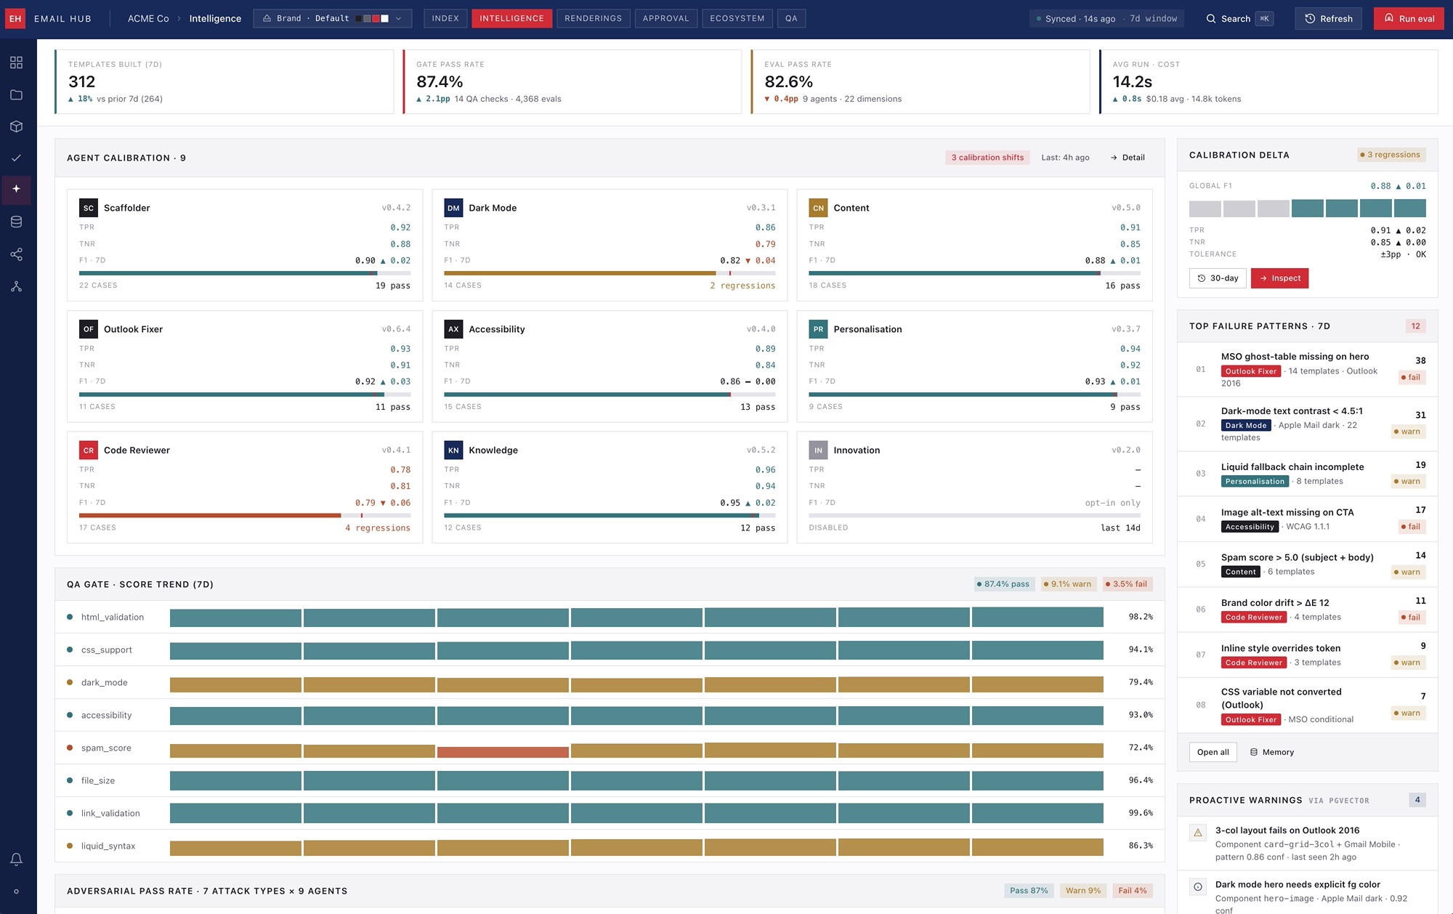Open the cube components sidebar icon
Screen dimensions: 1453x914
click(x=16, y=126)
